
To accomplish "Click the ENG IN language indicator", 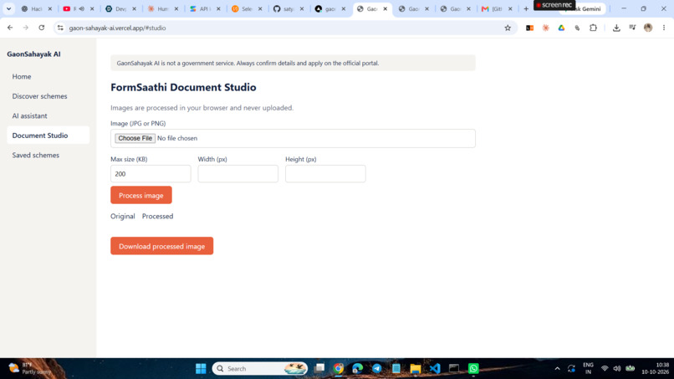I will pyautogui.click(x=588, y=368).
